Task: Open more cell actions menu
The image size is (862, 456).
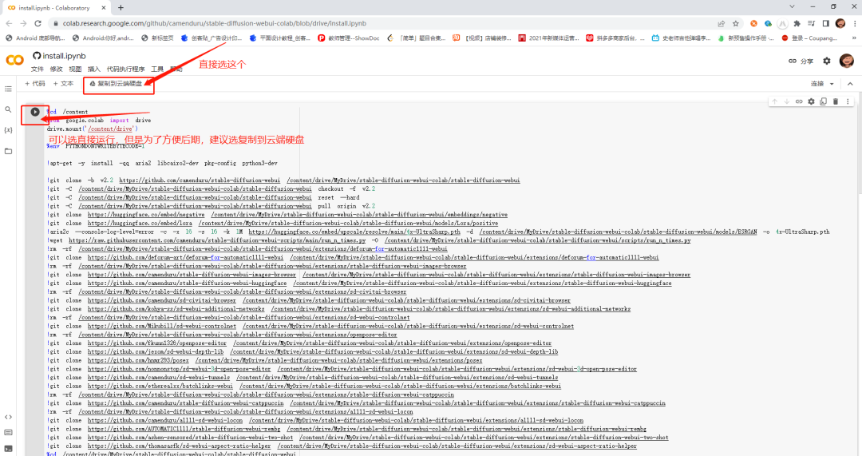Action: [848, 101]
